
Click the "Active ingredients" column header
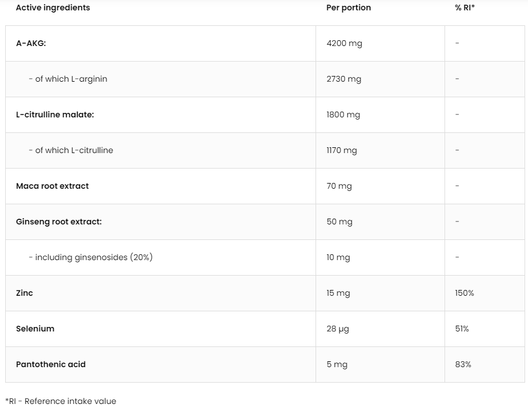click(53, 7)
